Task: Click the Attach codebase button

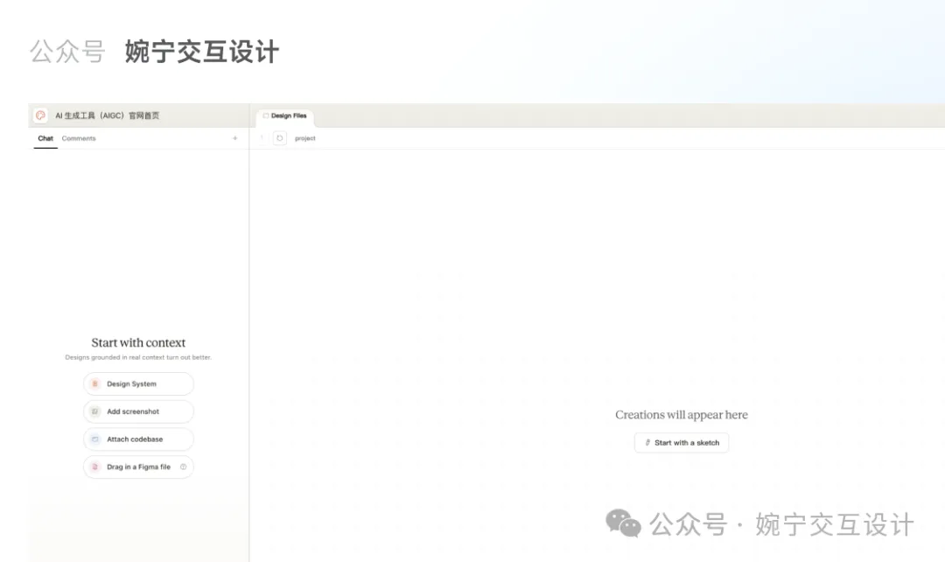Action: point(138,439)
